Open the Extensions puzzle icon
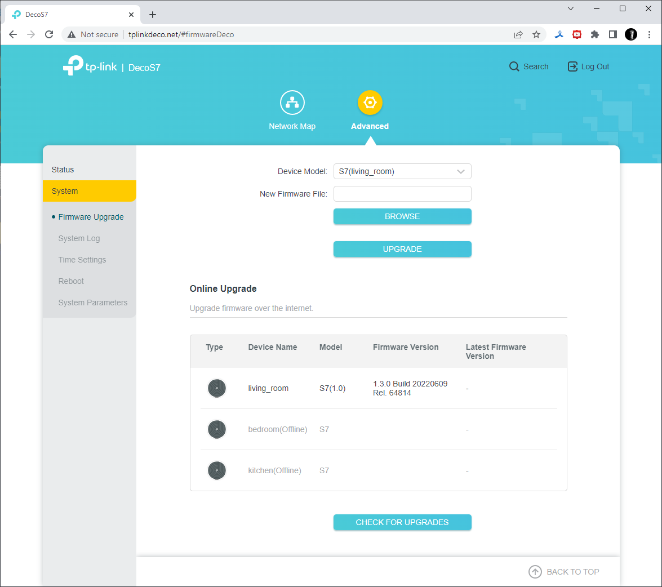This screenshot has width=662, height=587. tap(595, 34)
